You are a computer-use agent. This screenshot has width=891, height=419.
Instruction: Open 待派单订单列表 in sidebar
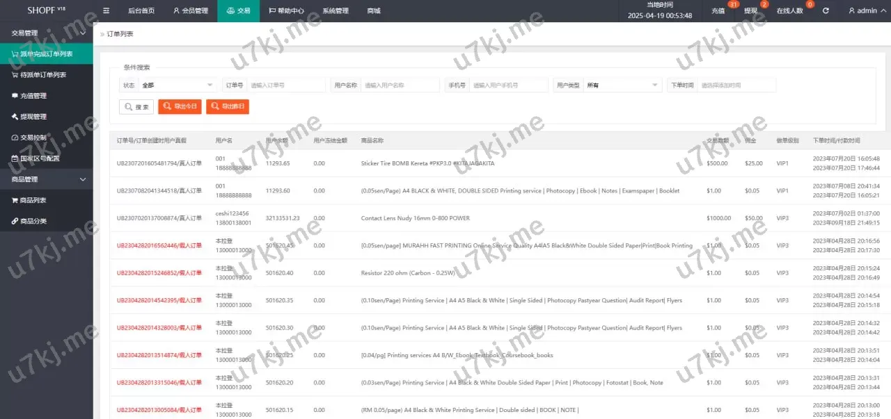43,75
